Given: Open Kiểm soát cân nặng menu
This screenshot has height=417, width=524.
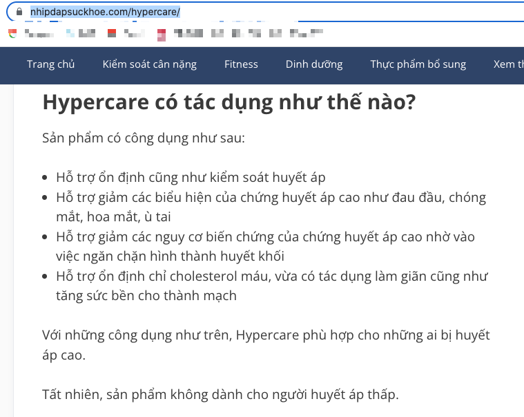Looking at the screenshot, I should (x=149, y=64).
